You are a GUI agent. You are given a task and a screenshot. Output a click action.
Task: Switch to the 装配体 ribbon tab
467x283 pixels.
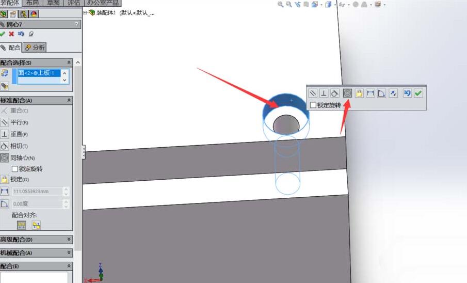pos(10,3)
